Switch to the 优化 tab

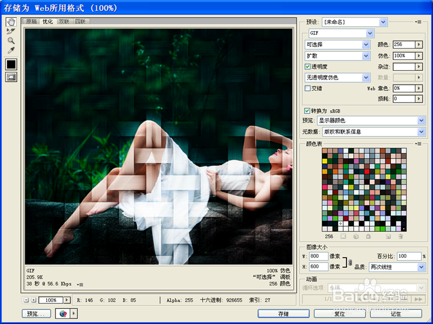[x=48, y=22]
